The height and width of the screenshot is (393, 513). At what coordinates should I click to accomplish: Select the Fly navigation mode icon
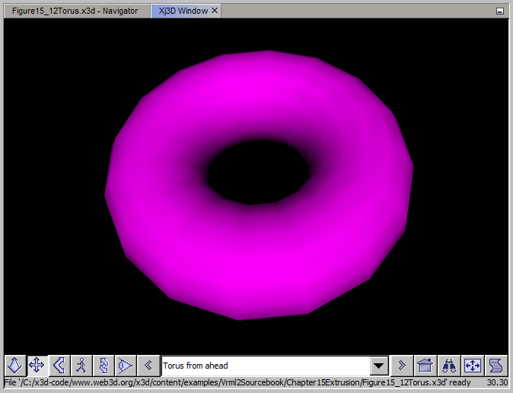click(x=15, y=366)
